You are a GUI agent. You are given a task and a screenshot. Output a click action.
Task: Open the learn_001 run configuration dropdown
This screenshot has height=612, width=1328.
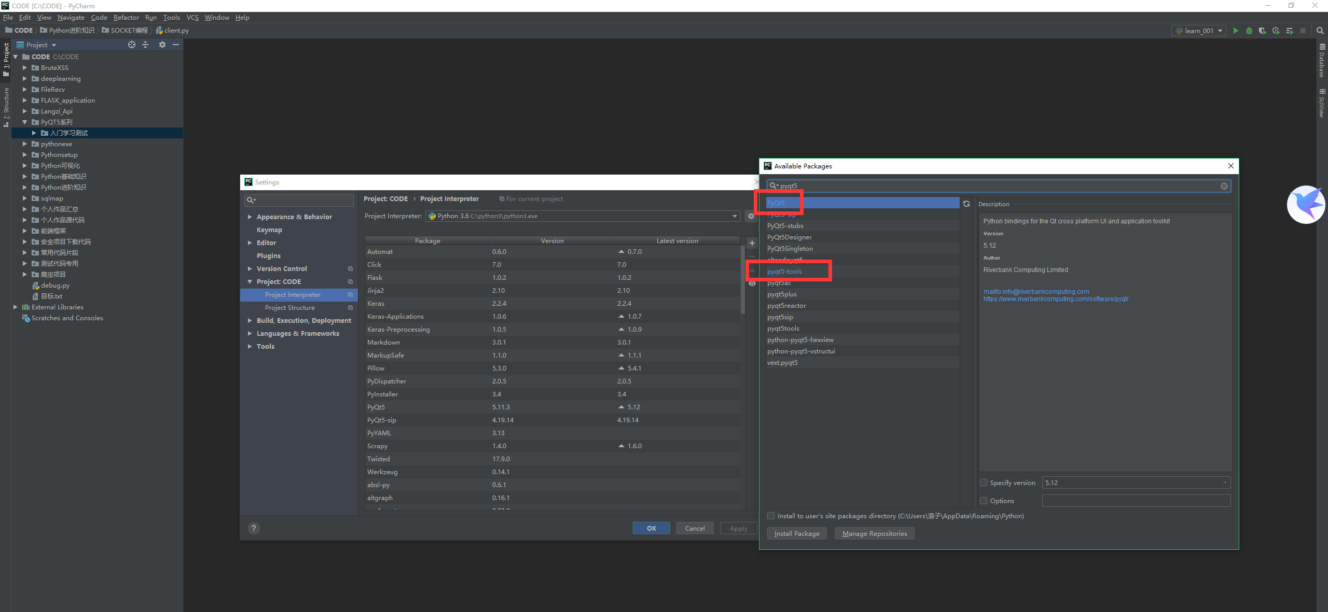coord(1198,31)
